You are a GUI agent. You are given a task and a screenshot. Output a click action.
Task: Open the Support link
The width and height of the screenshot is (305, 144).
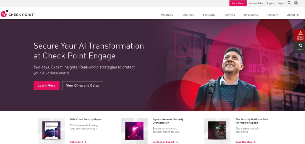pyautogui.click(x=270, y=3)
